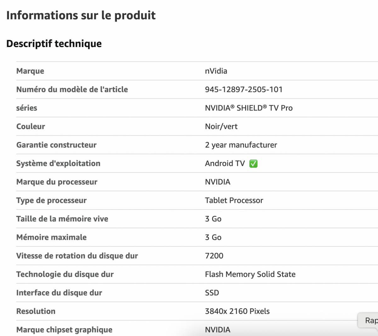Click the Marque chipset graphique label
Image resolution: width=378 pixels, height=336 pixels.
(64, 330)
